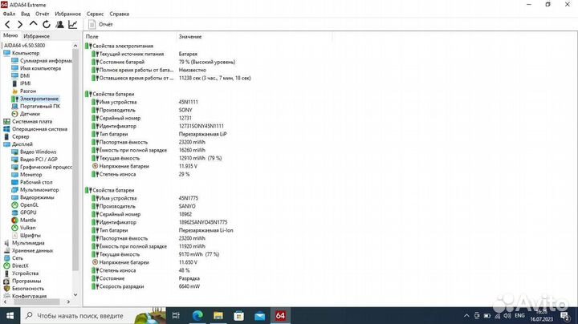Open the Справка menu
Viewport: 578px width, 324px height.
[x=119, y=14]
